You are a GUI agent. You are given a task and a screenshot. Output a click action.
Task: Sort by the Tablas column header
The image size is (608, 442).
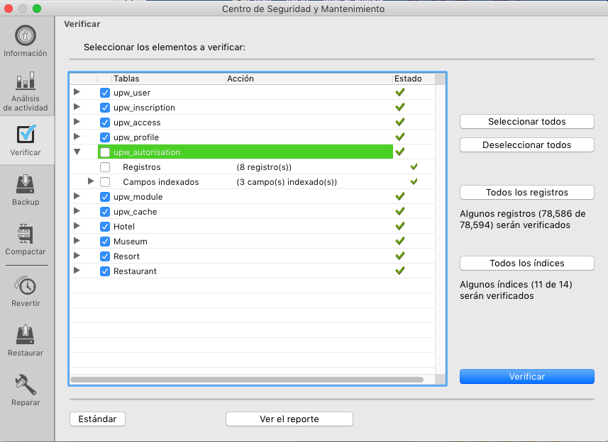coord(167,79)
